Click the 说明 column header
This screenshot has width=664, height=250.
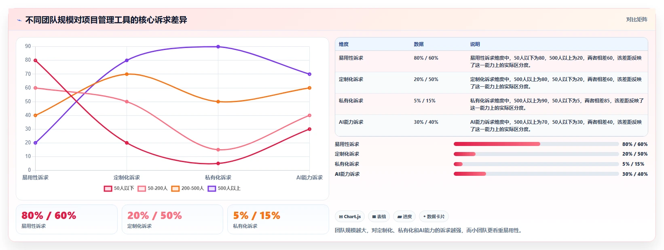point(475,44)
